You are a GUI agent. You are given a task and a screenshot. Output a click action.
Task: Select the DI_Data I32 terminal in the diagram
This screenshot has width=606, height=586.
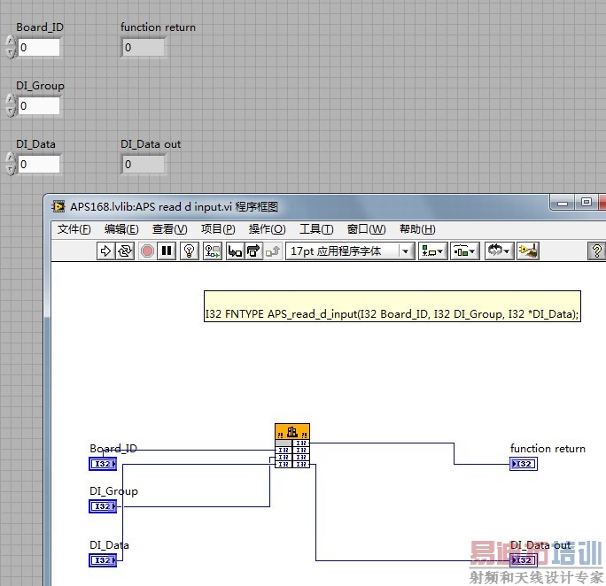pyautogui.click(x=103, y=560)
